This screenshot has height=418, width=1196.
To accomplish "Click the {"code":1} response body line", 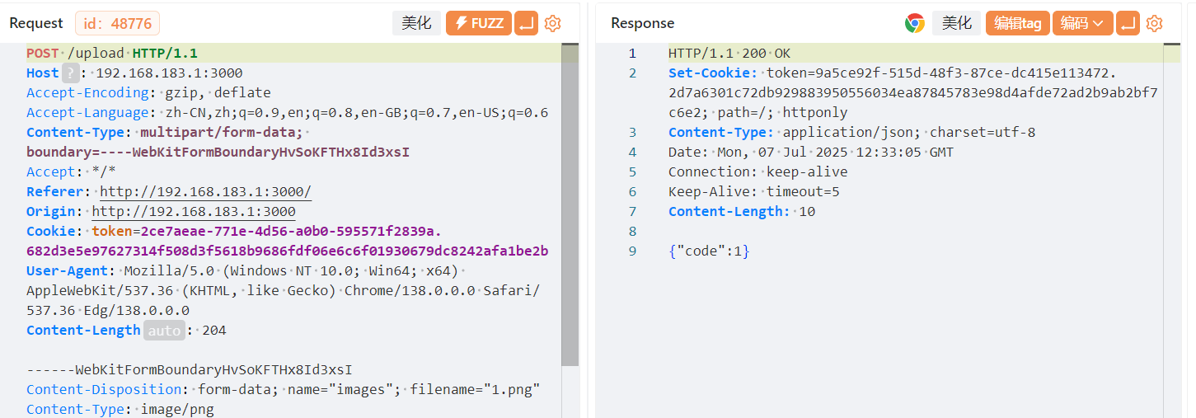I will pyautogui.click(x=710, y=251).
